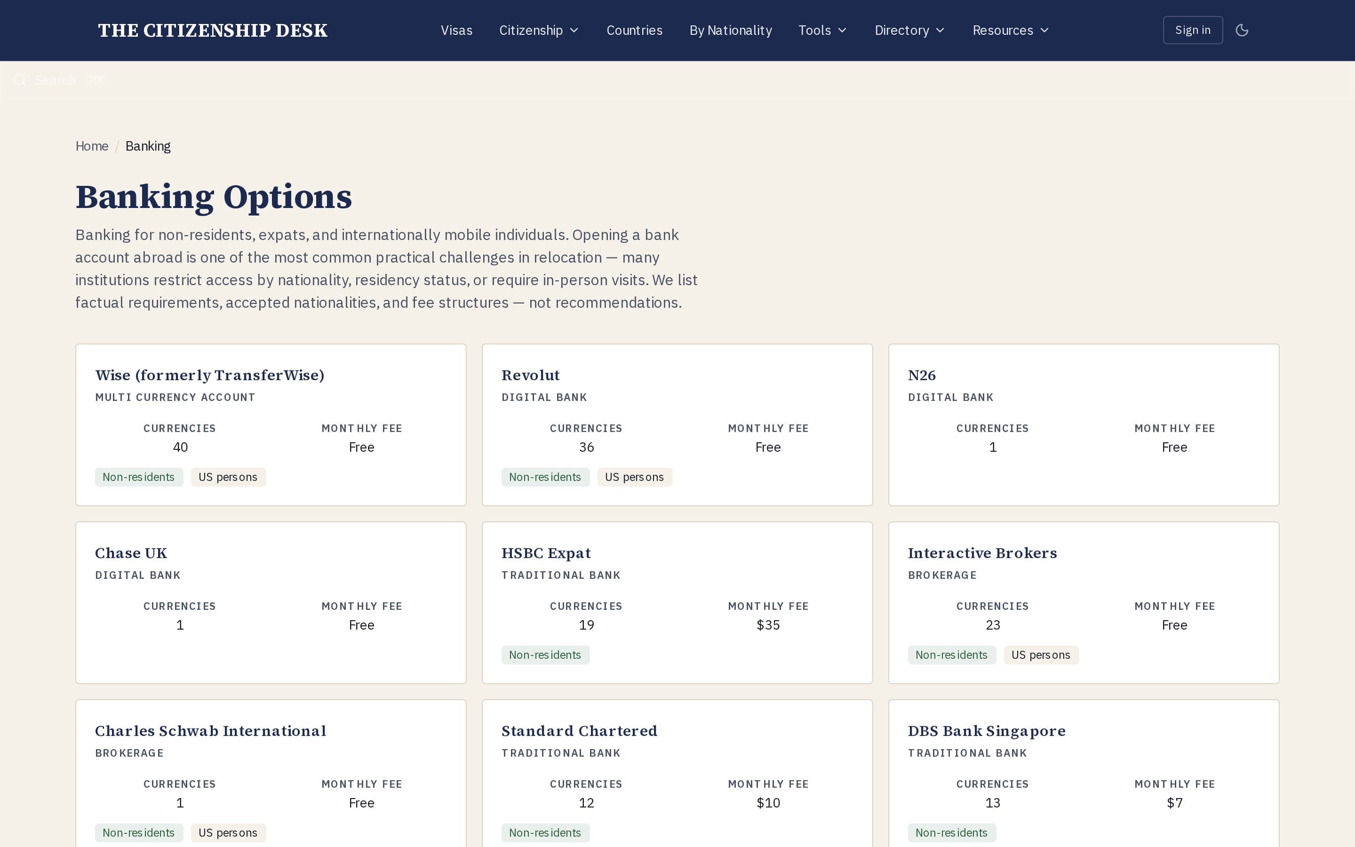The width and height of the screenshot is (1355, 847).
Task: Open the Revolut card title
Action: click(x=530, y=376)
